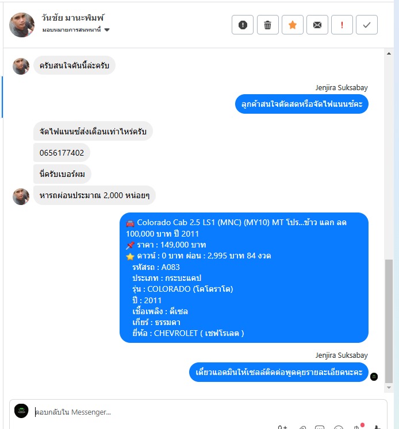Click the scrollbar down arrow
Viewport: 399px width, 429px height.
pos(389,388)
